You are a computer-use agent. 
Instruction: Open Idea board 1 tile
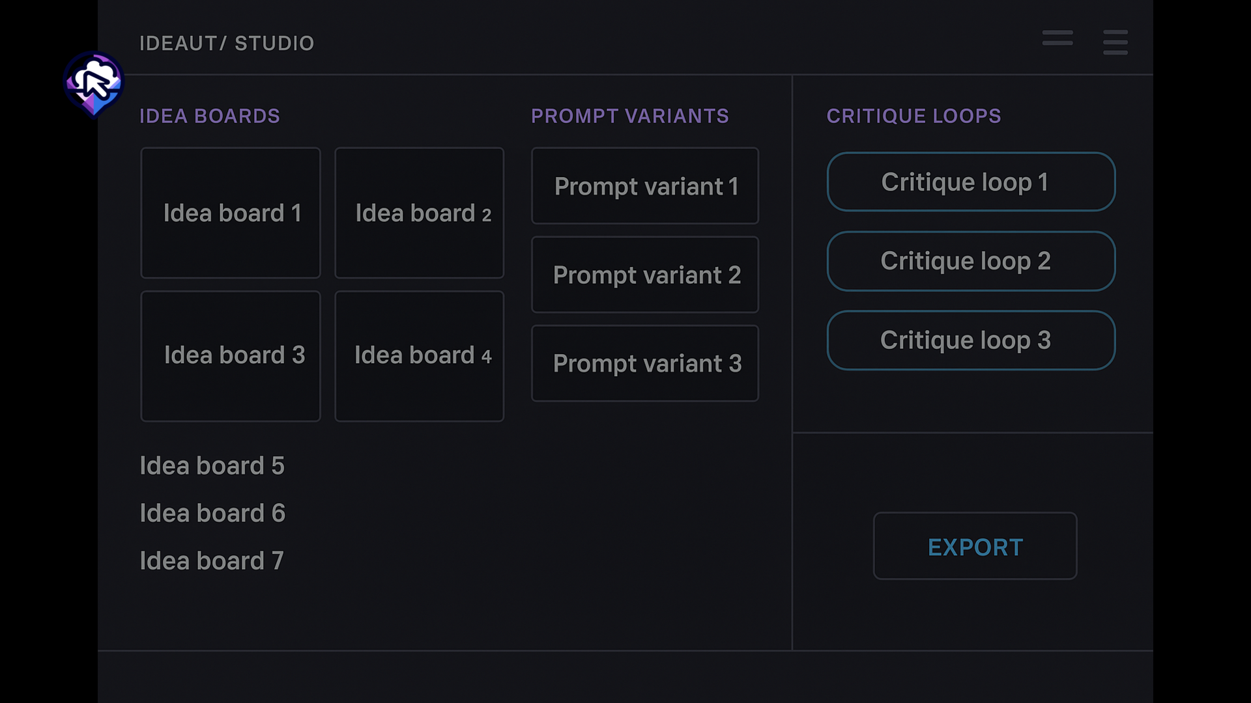pos(231,213)
